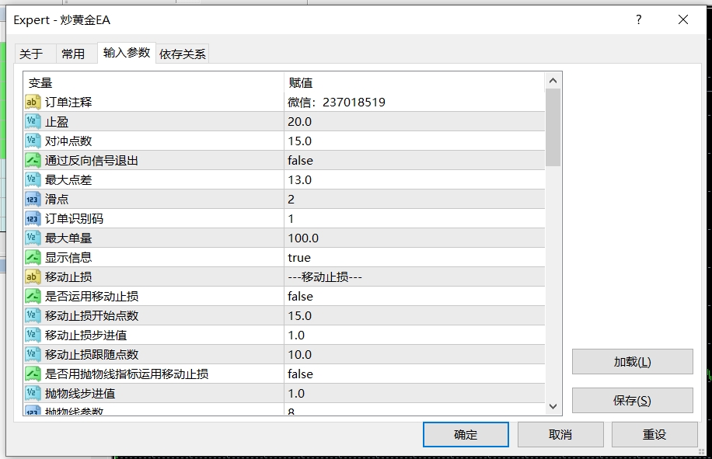Click the double-type icon next to 最大单量
The width and height of the screenshot is (712, 459).
click(33, 238)
